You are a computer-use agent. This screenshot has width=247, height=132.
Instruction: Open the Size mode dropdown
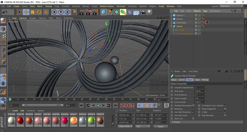point(143,126)
